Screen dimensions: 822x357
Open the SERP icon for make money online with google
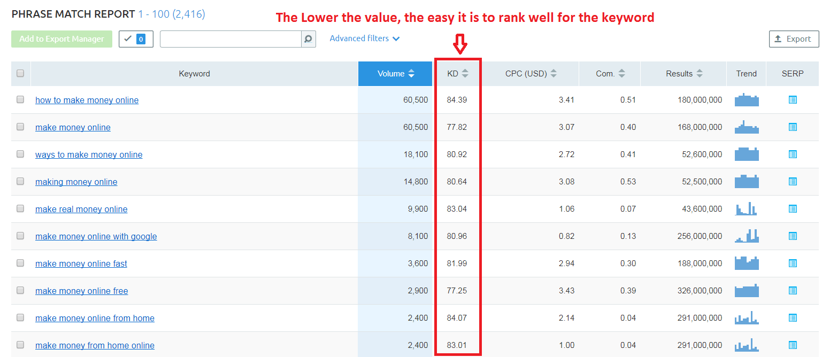click(793, 236)
